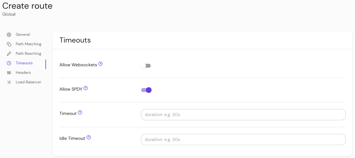The image size is (355, 158).
Task: Focus the Timeout duration input field
Action: (x=243, y=115)
